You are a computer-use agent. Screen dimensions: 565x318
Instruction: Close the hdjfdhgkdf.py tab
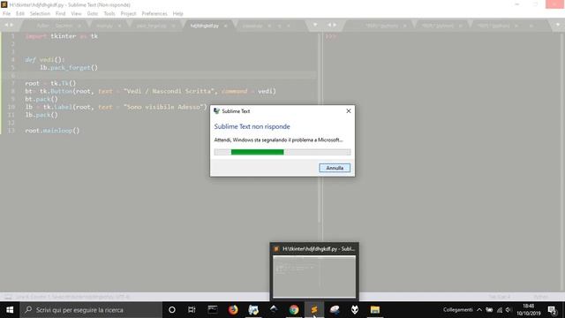click(226, 26)
